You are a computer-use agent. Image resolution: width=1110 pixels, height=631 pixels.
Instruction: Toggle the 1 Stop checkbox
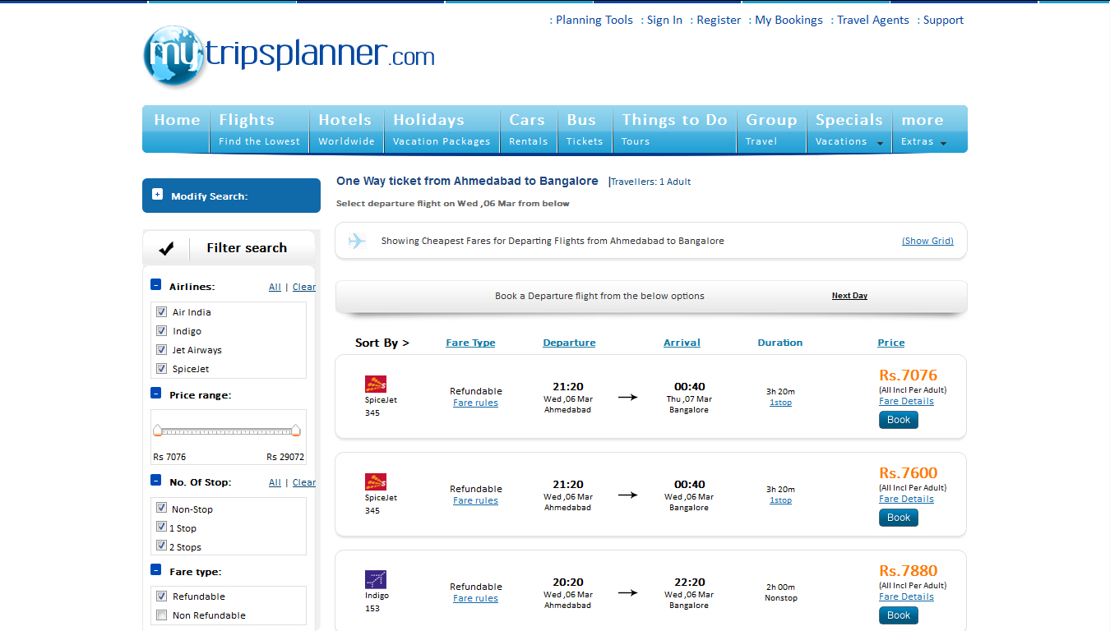[x=161, y=527]
